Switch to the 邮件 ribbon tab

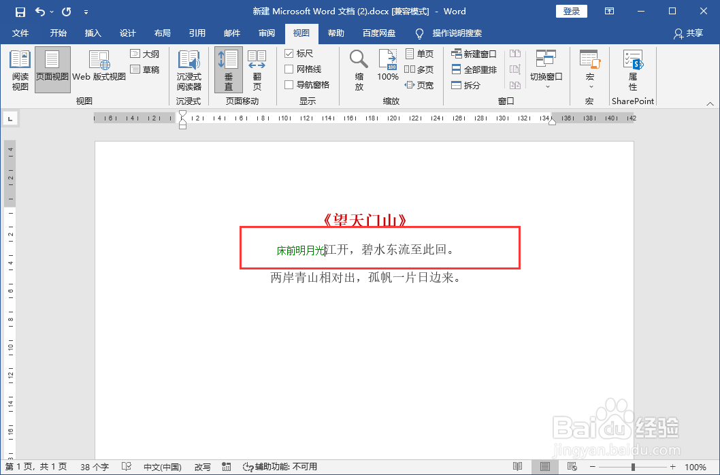[232, 33]
